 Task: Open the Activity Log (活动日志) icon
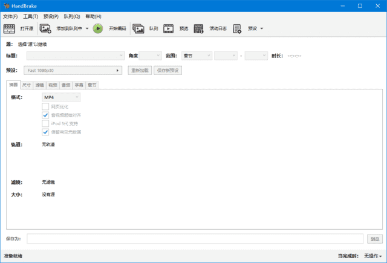click(199, 28)
